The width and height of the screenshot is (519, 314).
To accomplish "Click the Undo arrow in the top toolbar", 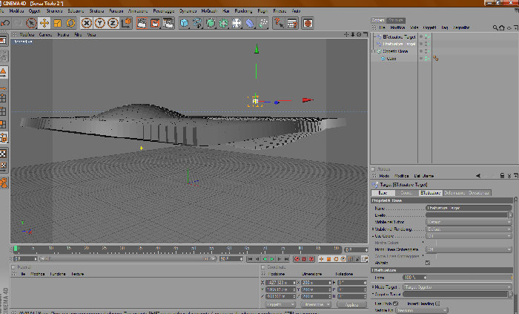I will [x=5, y=23].
